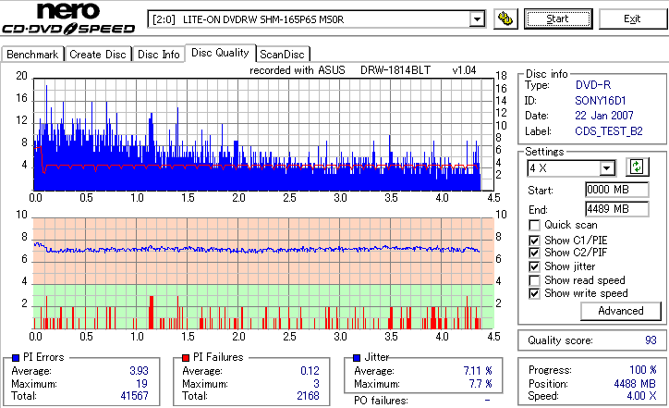Screen dimensions: 669x408
Task: Click PI Errors maximum 19
Action: point(141,383)
